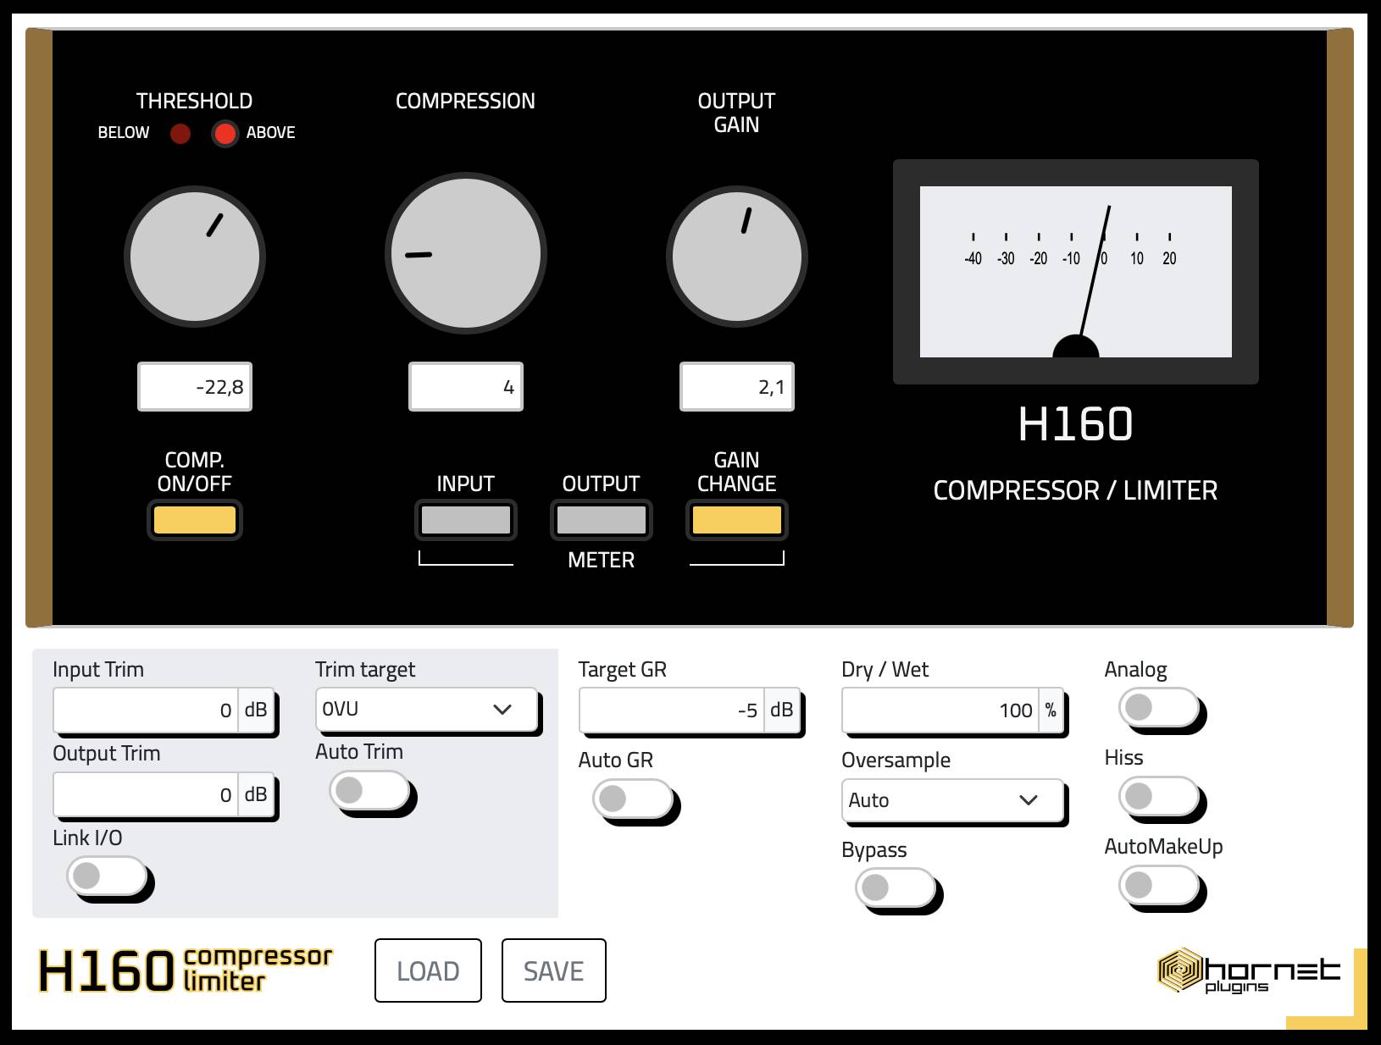Screen dimensions: 1381x1045
Task: Click the Threshold knob
Action: coord(195,256)
